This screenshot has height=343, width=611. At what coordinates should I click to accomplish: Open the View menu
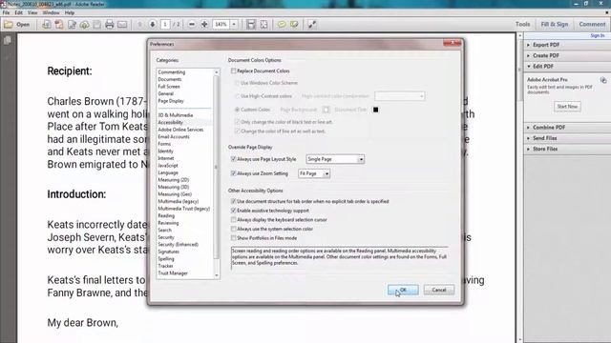tap(32, 12)
